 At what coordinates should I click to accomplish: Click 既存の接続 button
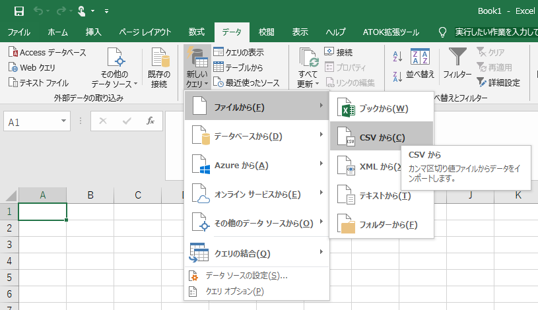click(159, 67)
